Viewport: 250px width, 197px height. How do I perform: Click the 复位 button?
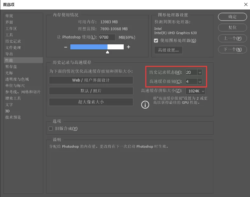point(233,28)
